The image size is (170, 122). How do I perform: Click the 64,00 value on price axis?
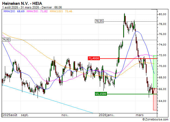coord(163,101)
